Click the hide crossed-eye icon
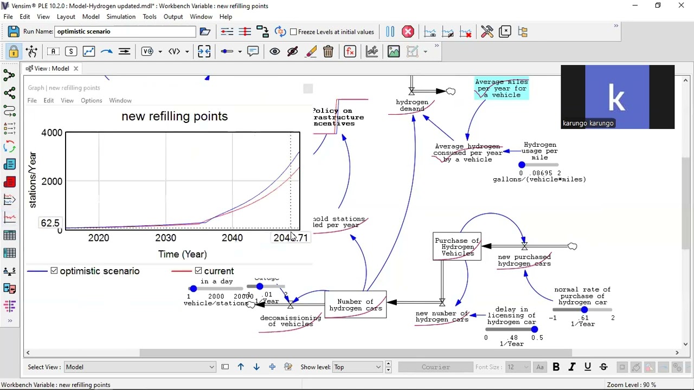Screen dimensions: 694x390 pyautogui.click(x=293, y=51)
